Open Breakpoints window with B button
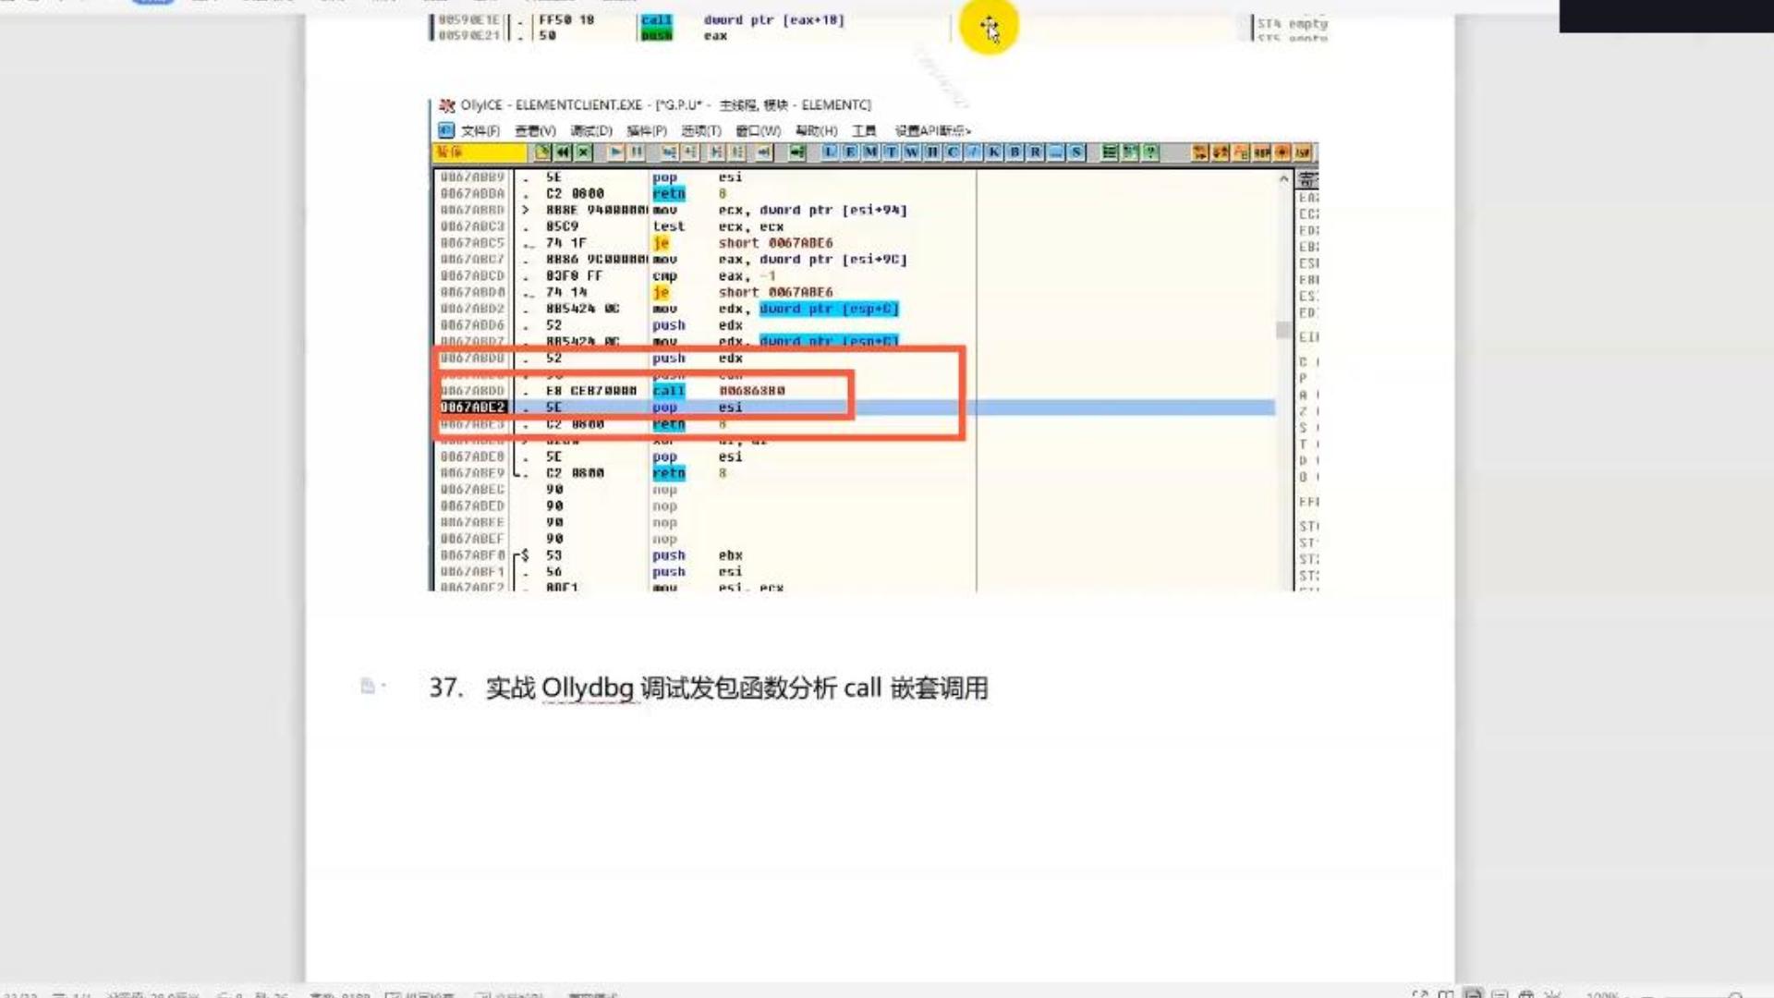Viewport: 1774px width, 998px height. tap(1015, 152)
